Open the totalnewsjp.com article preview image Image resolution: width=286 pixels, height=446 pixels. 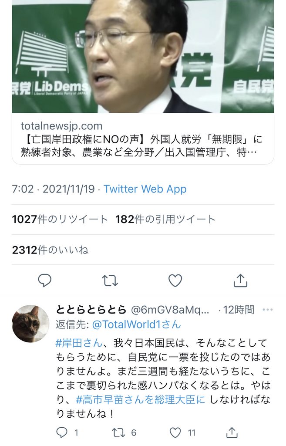[x=143, y=56]
